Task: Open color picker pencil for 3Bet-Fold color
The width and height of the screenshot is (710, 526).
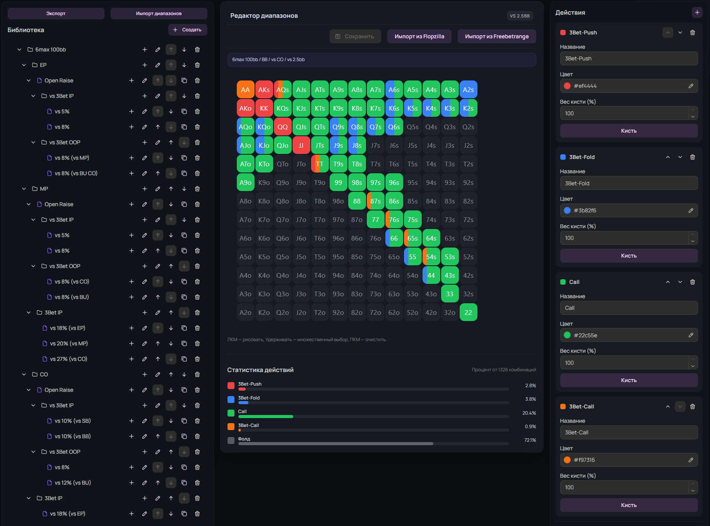Action: coord(691,210)
